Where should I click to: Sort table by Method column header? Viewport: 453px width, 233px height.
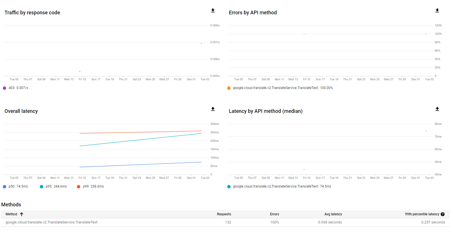click(12, 214)
